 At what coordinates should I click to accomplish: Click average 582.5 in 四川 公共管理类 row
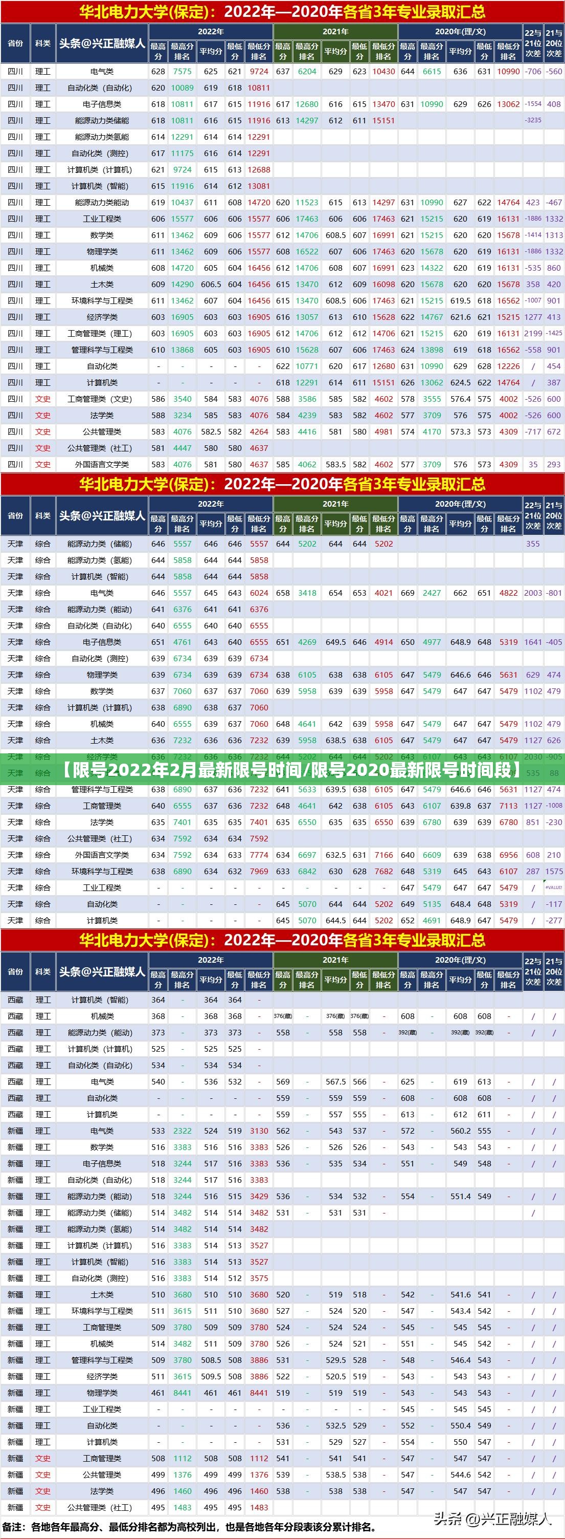tap(211, 432)
